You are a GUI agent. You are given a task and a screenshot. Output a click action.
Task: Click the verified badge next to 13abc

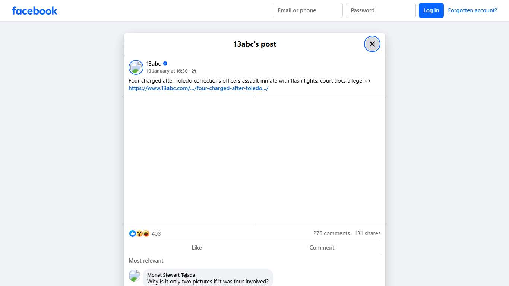click(165, 63)
